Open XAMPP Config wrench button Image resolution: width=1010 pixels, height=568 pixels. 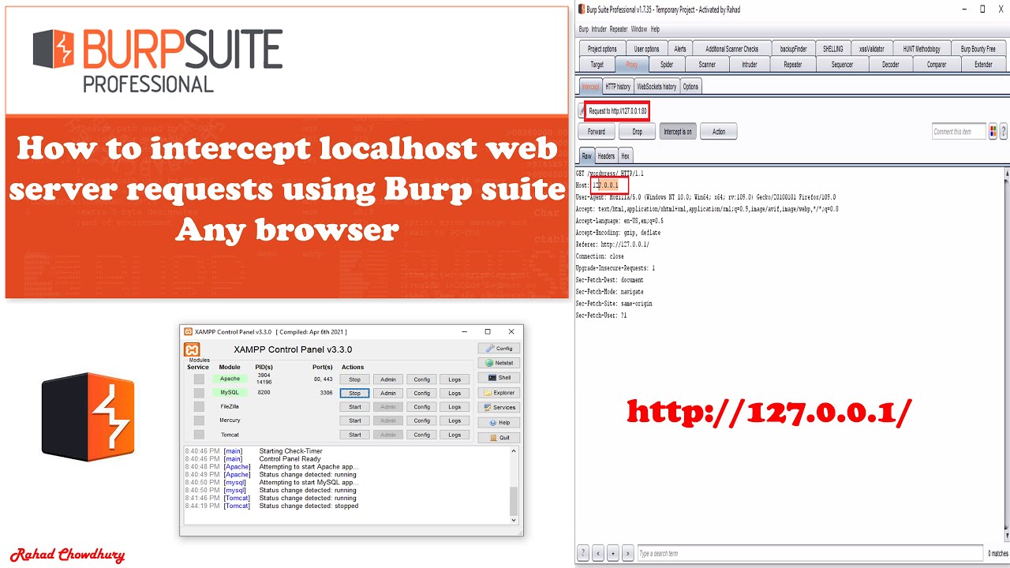(x=499, y=348)
